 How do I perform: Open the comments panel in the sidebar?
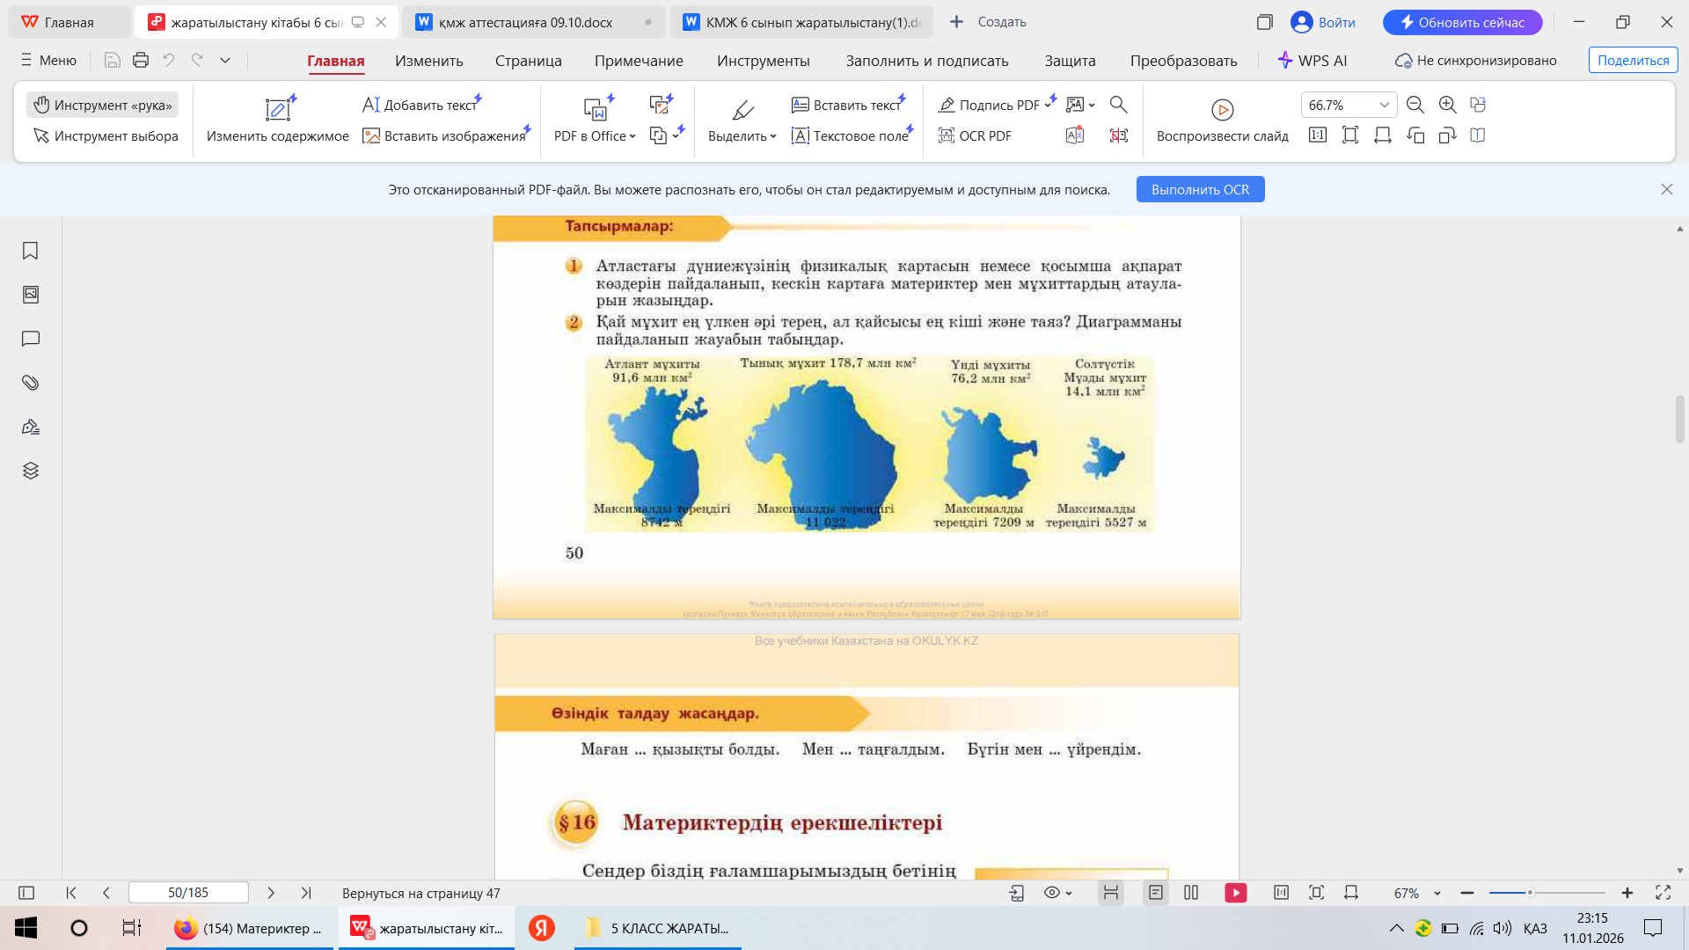tap(30, 339)
